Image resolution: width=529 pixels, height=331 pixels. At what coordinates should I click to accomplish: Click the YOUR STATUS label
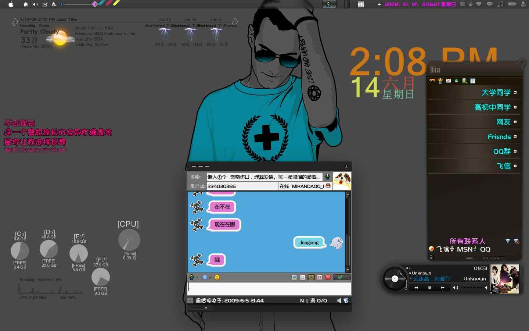point(493,258)
